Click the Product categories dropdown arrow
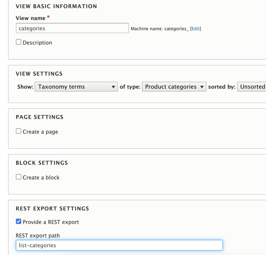The image size is (266, 255). pyautogui.click(x=202, y=87)
